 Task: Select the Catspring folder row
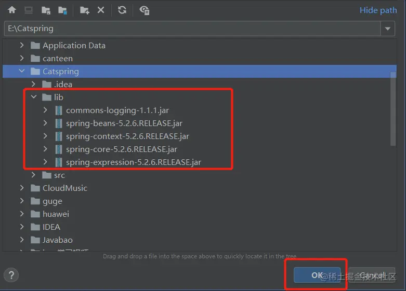[200, 72]
